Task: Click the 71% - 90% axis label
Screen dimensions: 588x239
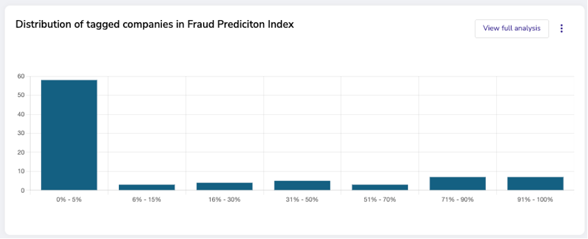Action: click(458, 199)
